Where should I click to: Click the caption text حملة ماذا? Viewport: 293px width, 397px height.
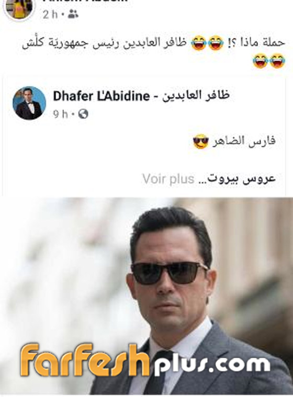[261, 42]
